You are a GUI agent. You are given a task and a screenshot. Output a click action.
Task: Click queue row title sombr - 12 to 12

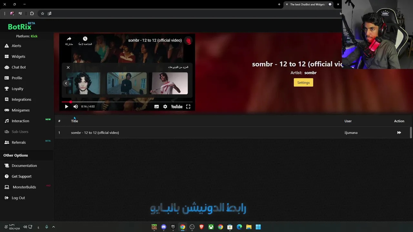[x=95, y=132]
